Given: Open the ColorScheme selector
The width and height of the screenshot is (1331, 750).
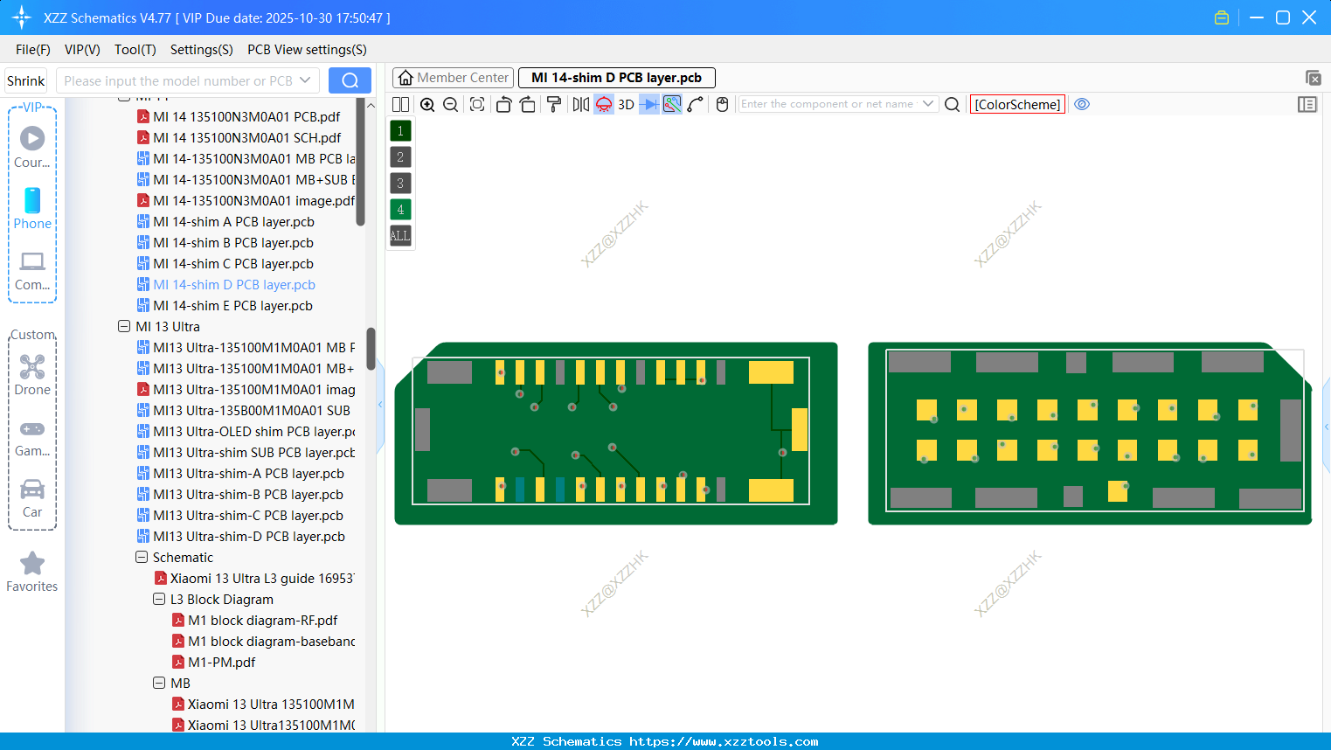Looking at the screenshot, I should point(1017,104).
